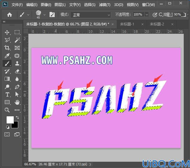Select the Clone Stamp tool
The height and width of the screenshot is (168, 190).
coord(17,63)
